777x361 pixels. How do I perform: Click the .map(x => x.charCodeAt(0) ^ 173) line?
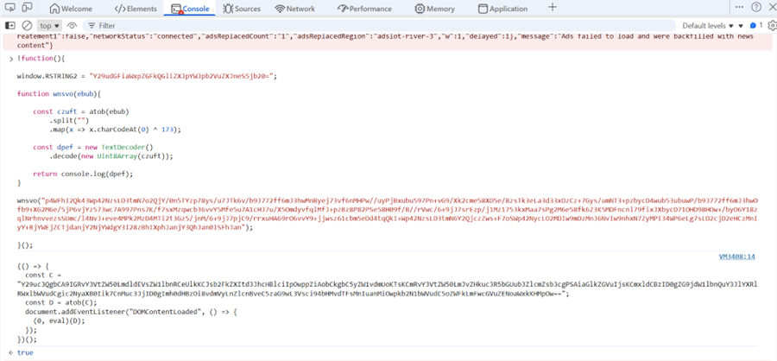pos(115,130)
